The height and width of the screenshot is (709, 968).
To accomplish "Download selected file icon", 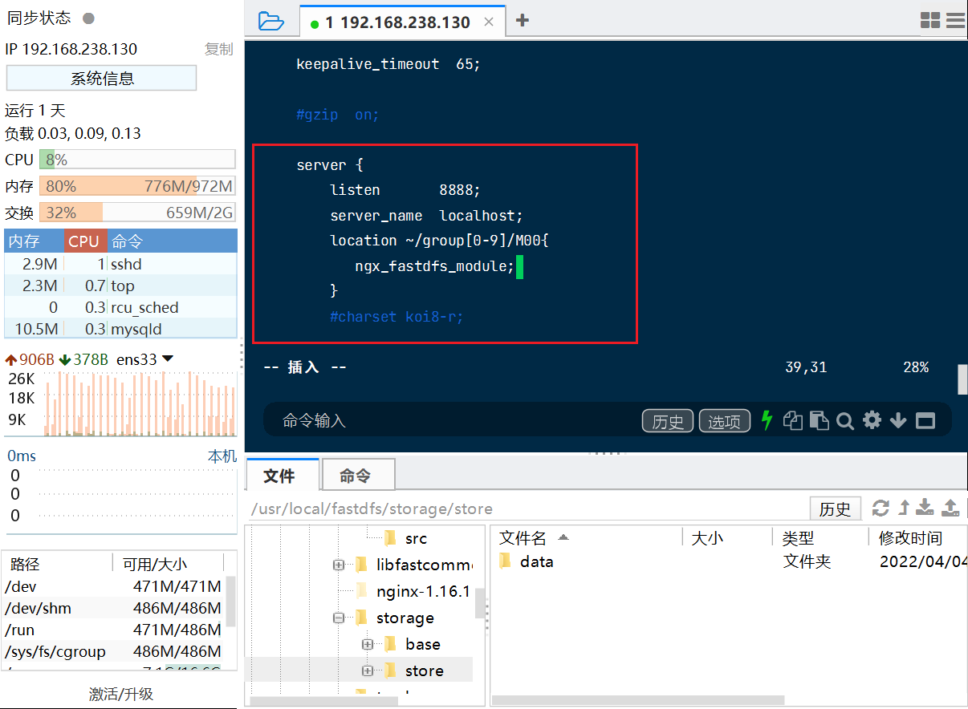I will click(925, 508).
